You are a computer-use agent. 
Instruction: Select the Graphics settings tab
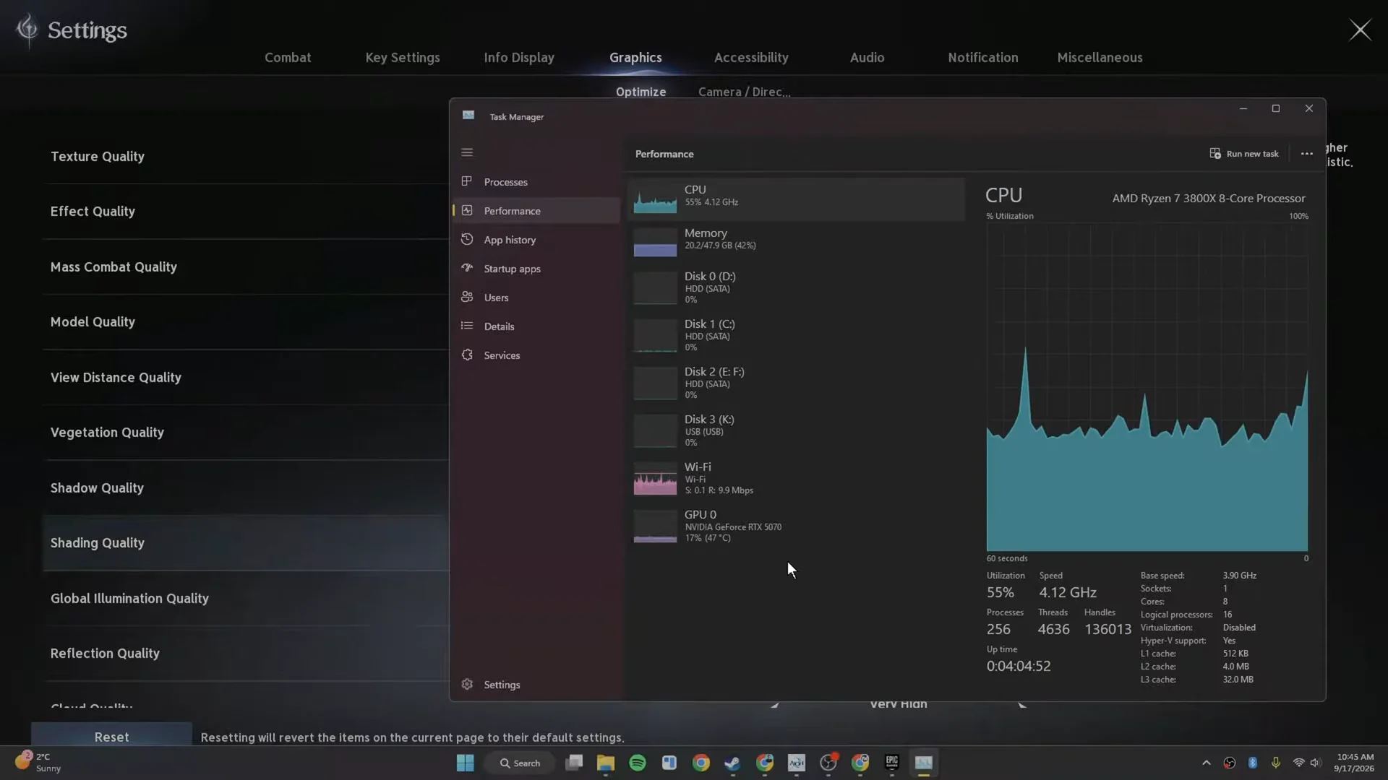pyautogui.click(x=635, y=58)
